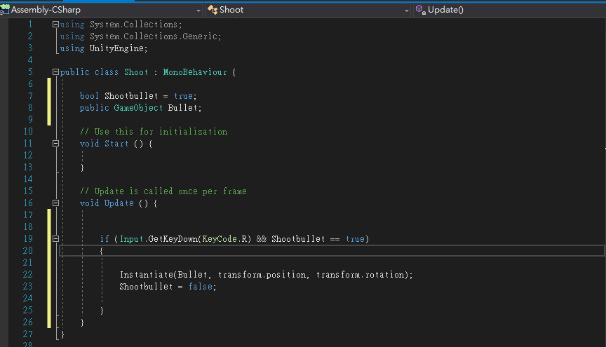Click the UnityEngine namespace on line 3
Screen dimensions: 606x347
(x=116, y=48)
